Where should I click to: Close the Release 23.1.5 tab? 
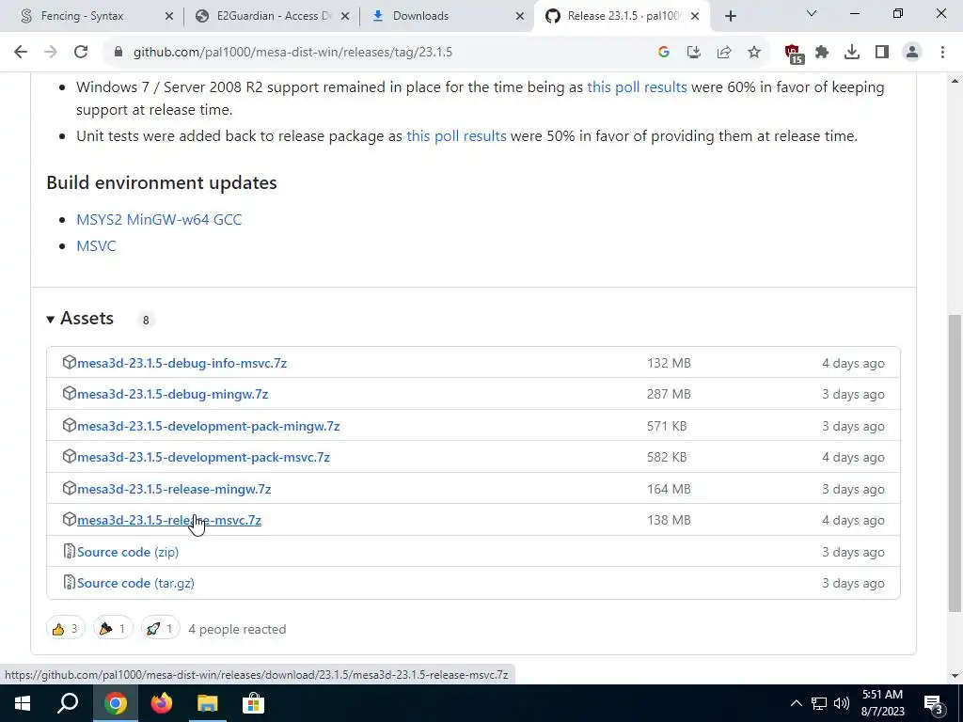(x=695, y=17)
